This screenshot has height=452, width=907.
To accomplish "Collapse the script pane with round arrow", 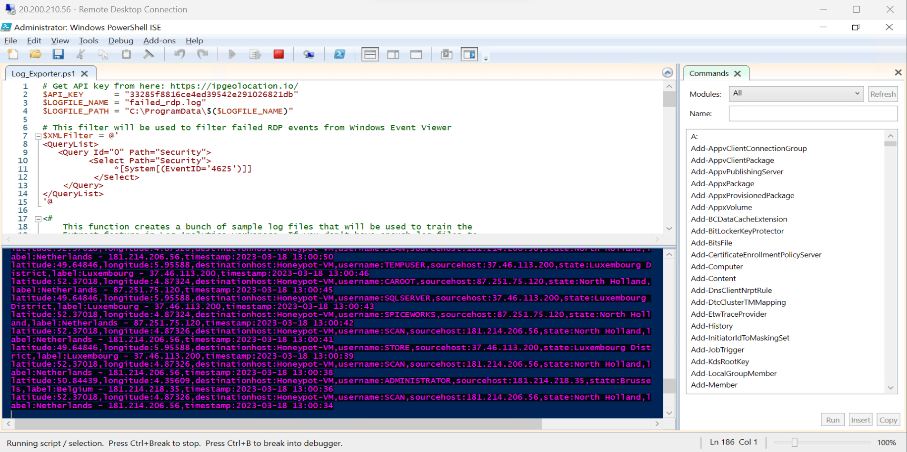I will [x=668, y=72].
